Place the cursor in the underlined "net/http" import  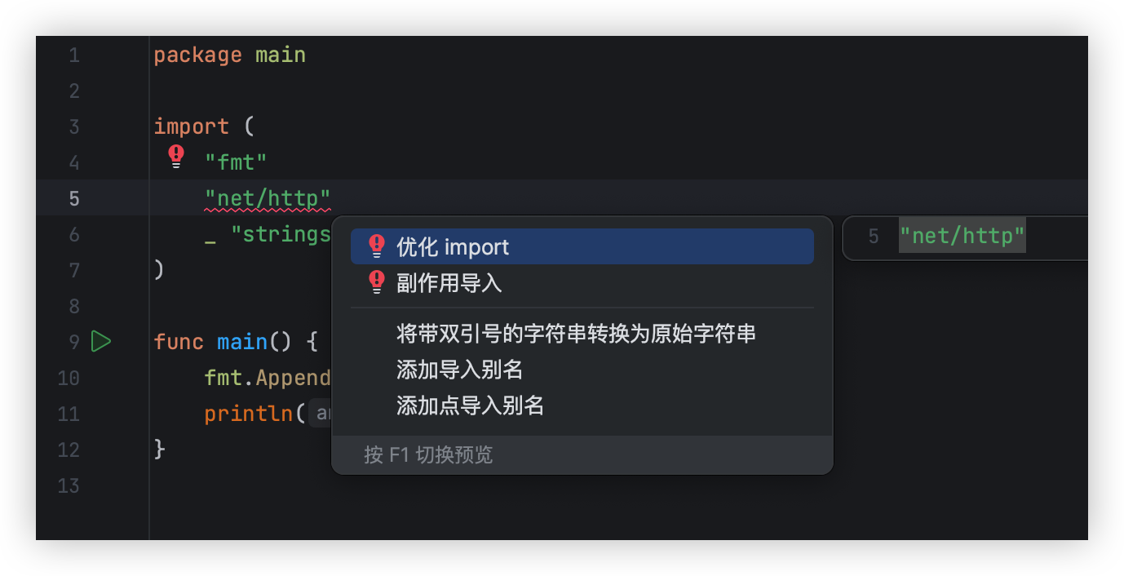[268, 198]
